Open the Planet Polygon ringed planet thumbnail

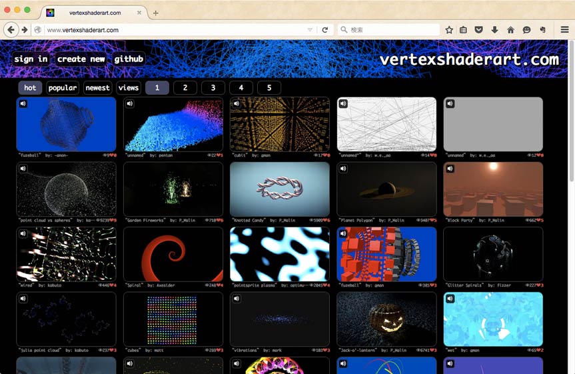(386, 189)
